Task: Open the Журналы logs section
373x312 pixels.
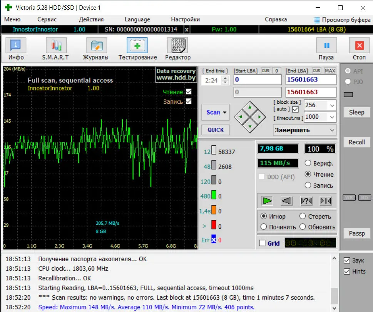Action: [x=95, y=49]
